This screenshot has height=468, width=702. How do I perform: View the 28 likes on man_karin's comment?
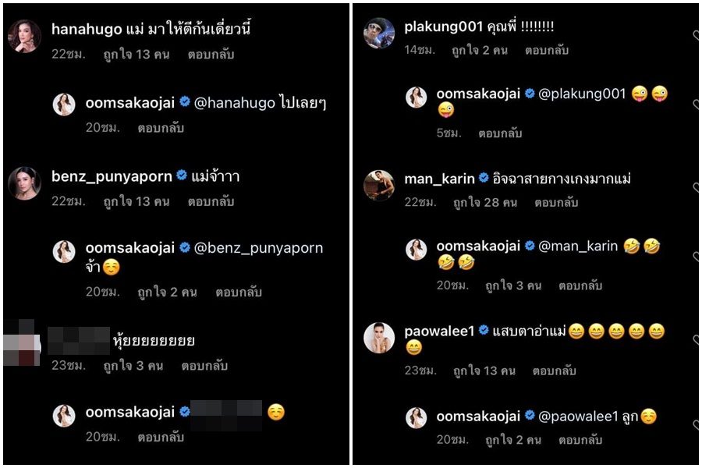click(x=485, y=203)
